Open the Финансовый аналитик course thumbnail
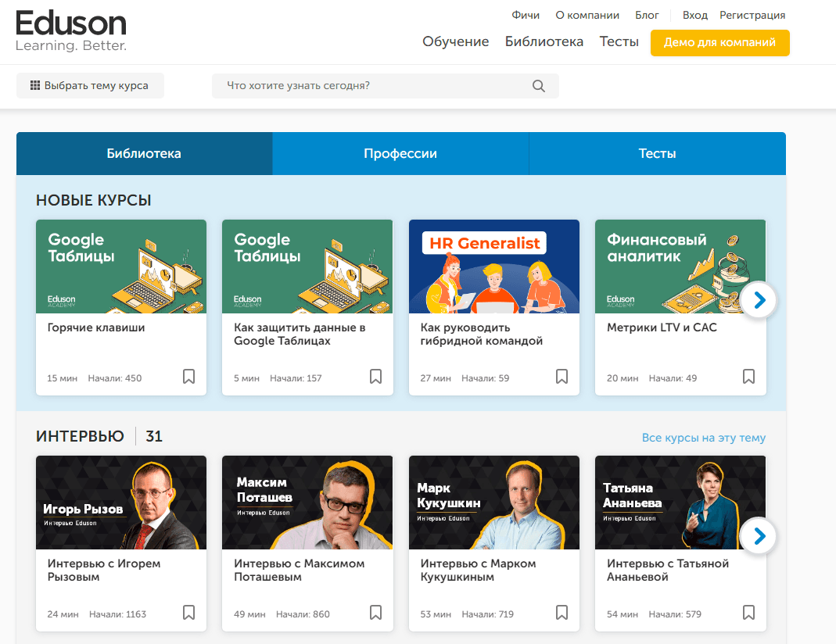Viewport: 836px width, 644px height. (680, 267)
